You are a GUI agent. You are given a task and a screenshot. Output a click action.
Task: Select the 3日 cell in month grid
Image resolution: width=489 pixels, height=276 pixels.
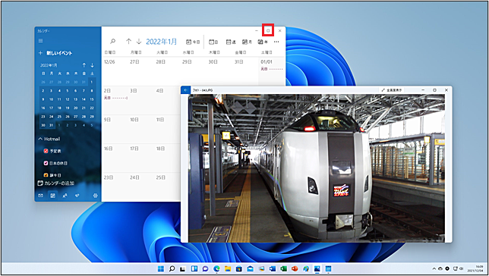tap(141, 100)
